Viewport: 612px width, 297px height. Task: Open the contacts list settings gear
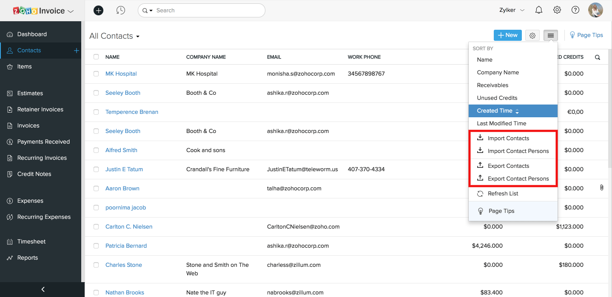pyautogui.click(x=532, y=36)
